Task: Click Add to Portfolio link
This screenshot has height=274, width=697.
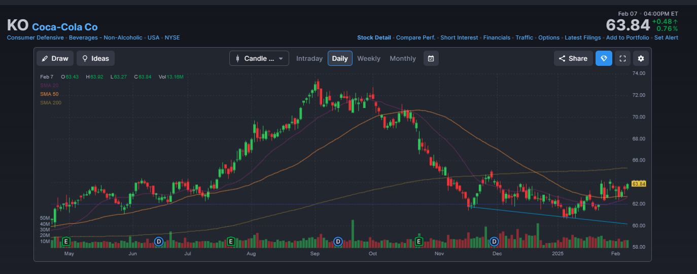Action: pos(628,37)
